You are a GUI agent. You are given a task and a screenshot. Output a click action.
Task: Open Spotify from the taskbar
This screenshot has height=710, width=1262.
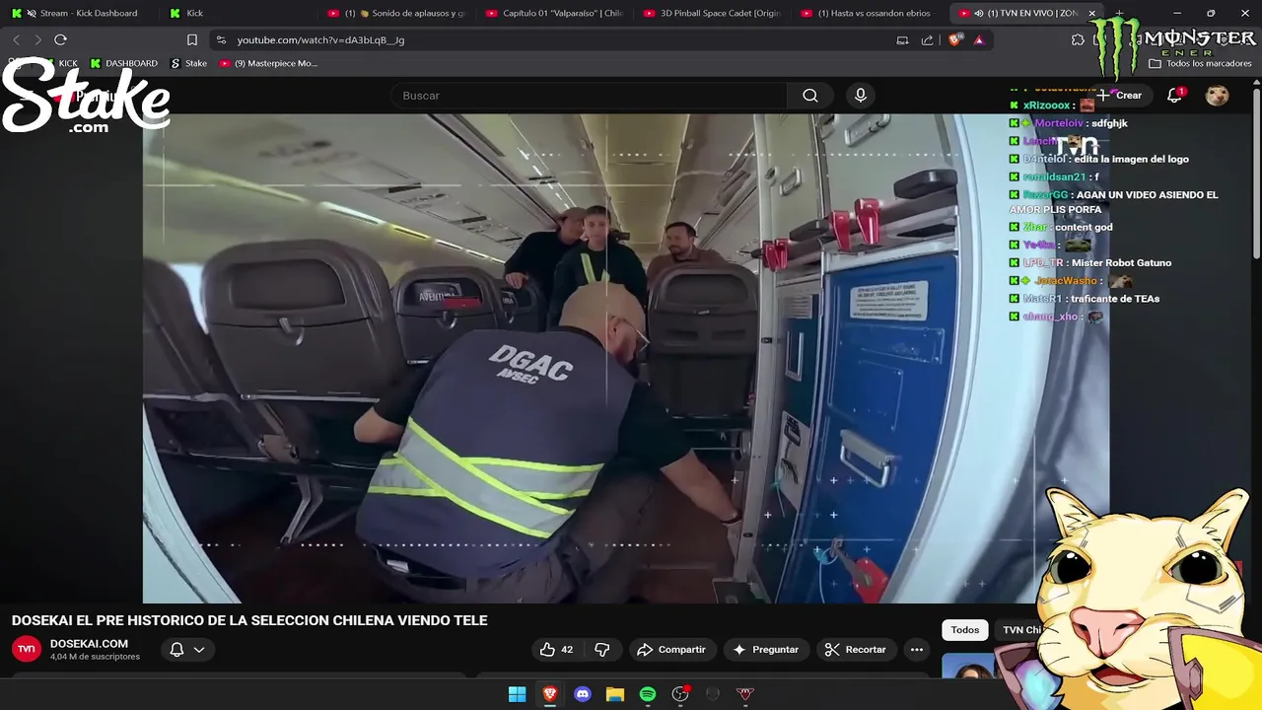[x=648, y=694]
